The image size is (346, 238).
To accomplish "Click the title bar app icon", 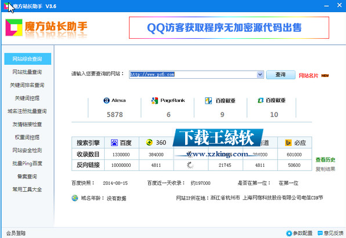I will click(7, 6).
